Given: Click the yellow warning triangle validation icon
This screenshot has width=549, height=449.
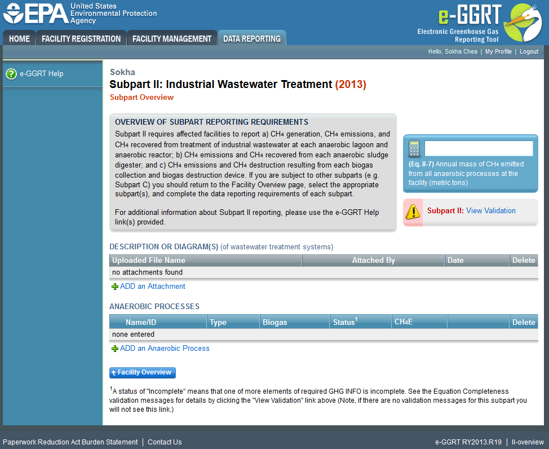Looking at the screenshot, I should click(x=413, y=212).
